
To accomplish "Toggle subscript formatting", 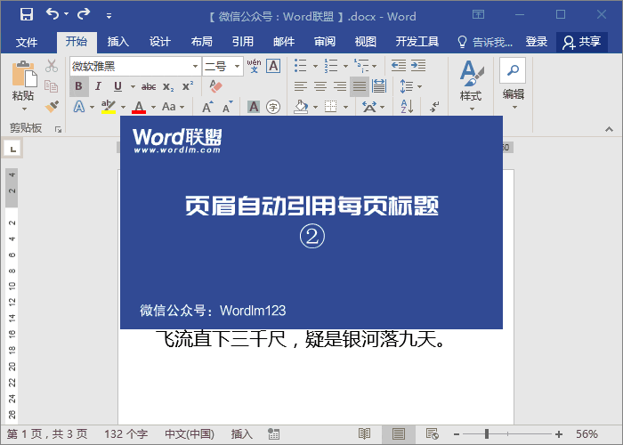I will 168,86.
